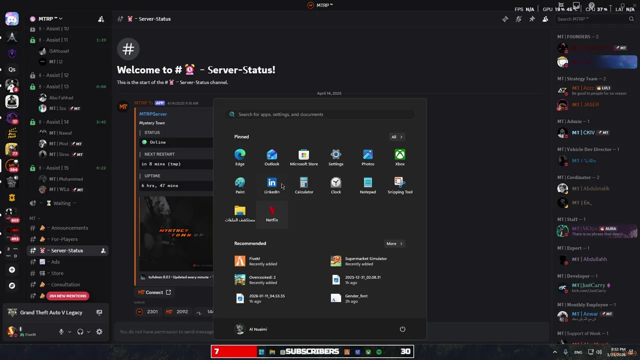Expand All pinned apps chevron
Viewport: 640px width, 360px height.
[x=397, y=137]
